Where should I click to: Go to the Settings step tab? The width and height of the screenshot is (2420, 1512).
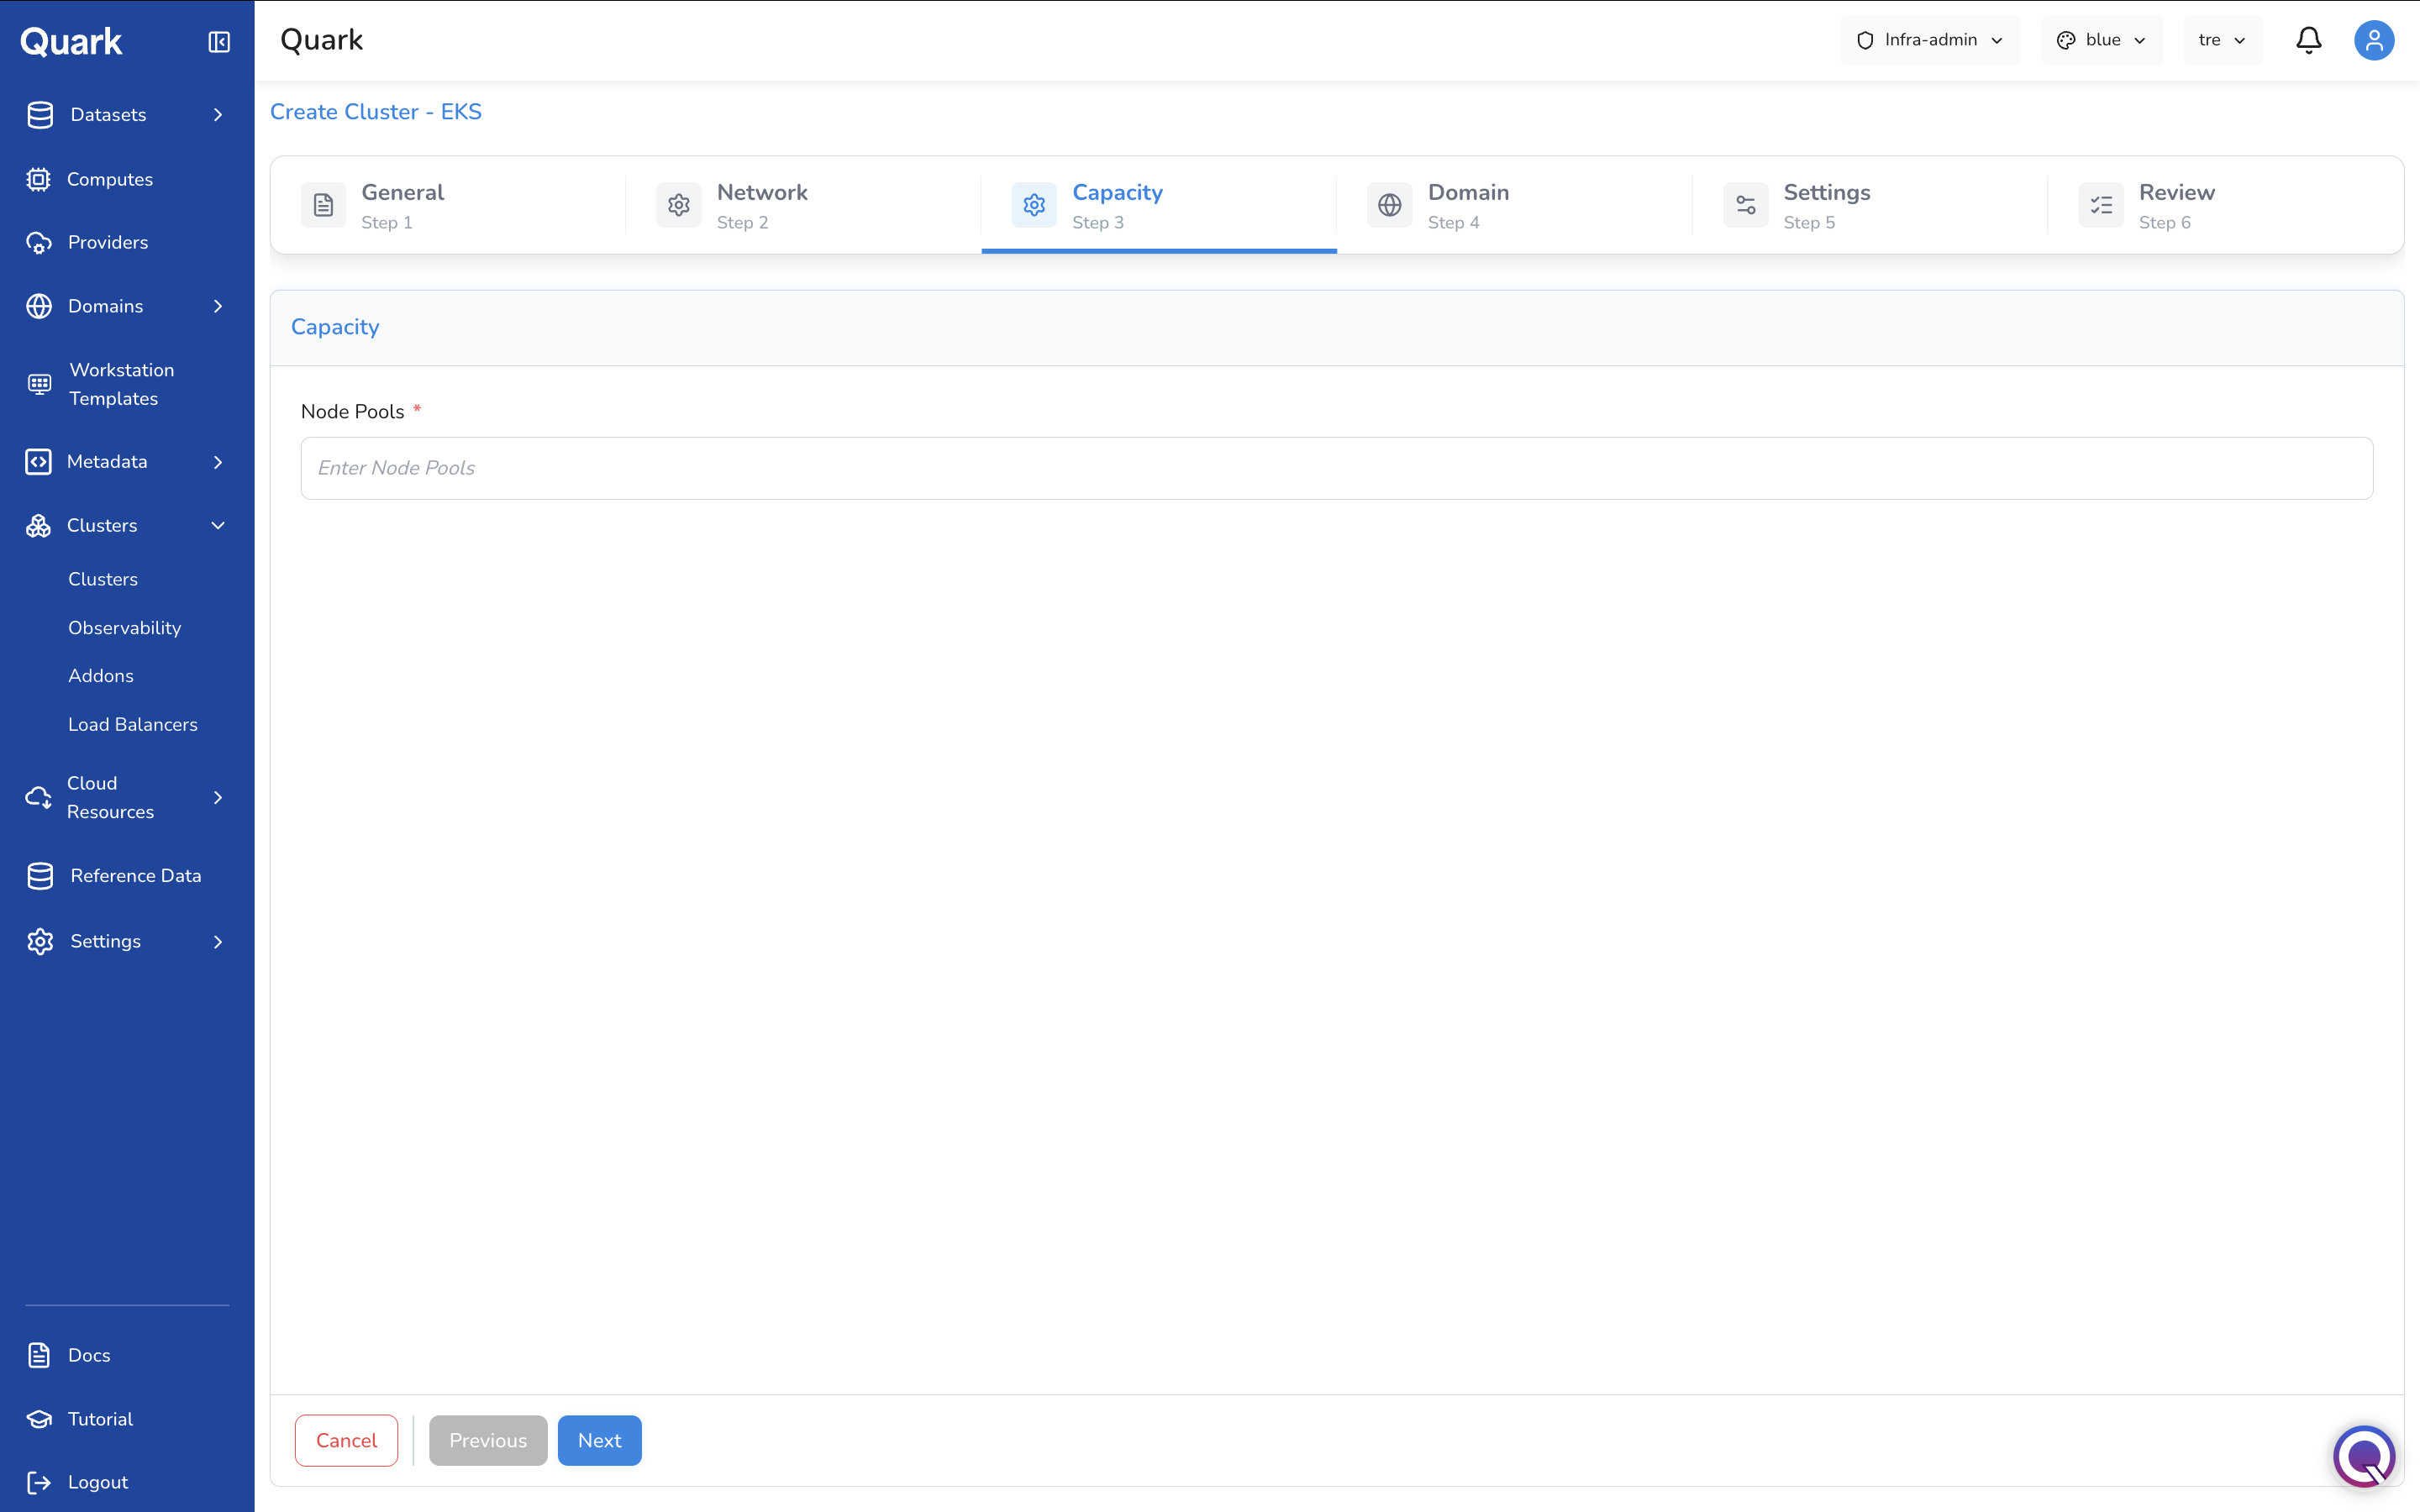[1870, 205]
